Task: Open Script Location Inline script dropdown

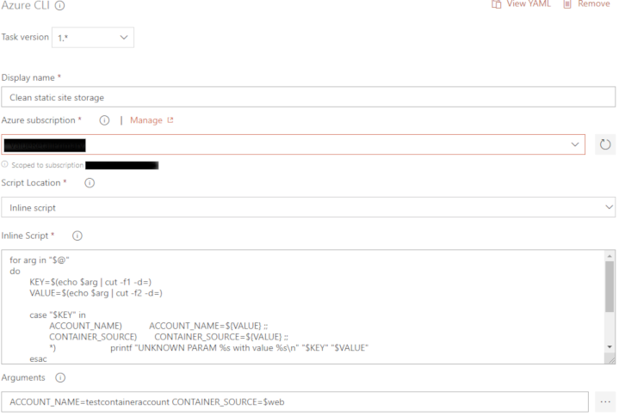Action: click(308, 207)
